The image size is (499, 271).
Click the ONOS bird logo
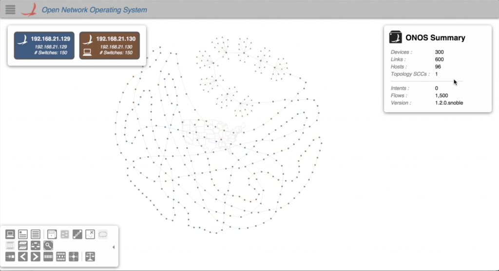pos(29,10)
